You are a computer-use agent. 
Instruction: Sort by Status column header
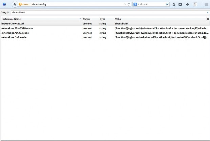click(x=90, y=19)
